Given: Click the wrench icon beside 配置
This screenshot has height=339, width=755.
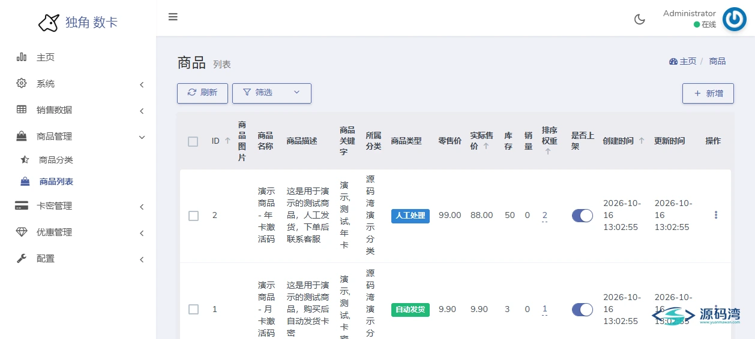Looking at the screenshot, I should [x=22, y=258].
